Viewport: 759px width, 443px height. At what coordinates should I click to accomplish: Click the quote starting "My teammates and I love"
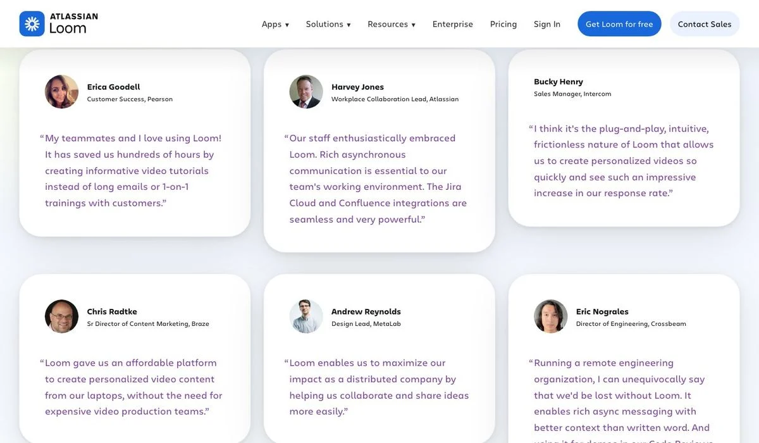tap(131, 170)
